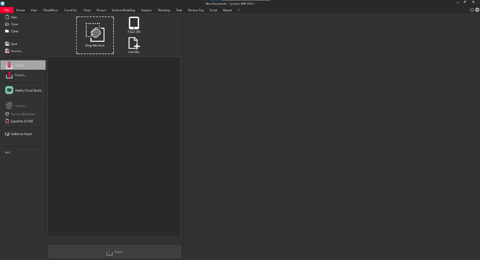This screenshot has width=480, height=260.
Task: Click the Switch to Touch icon
Action: pyautogui.click(x=7, y=134)
